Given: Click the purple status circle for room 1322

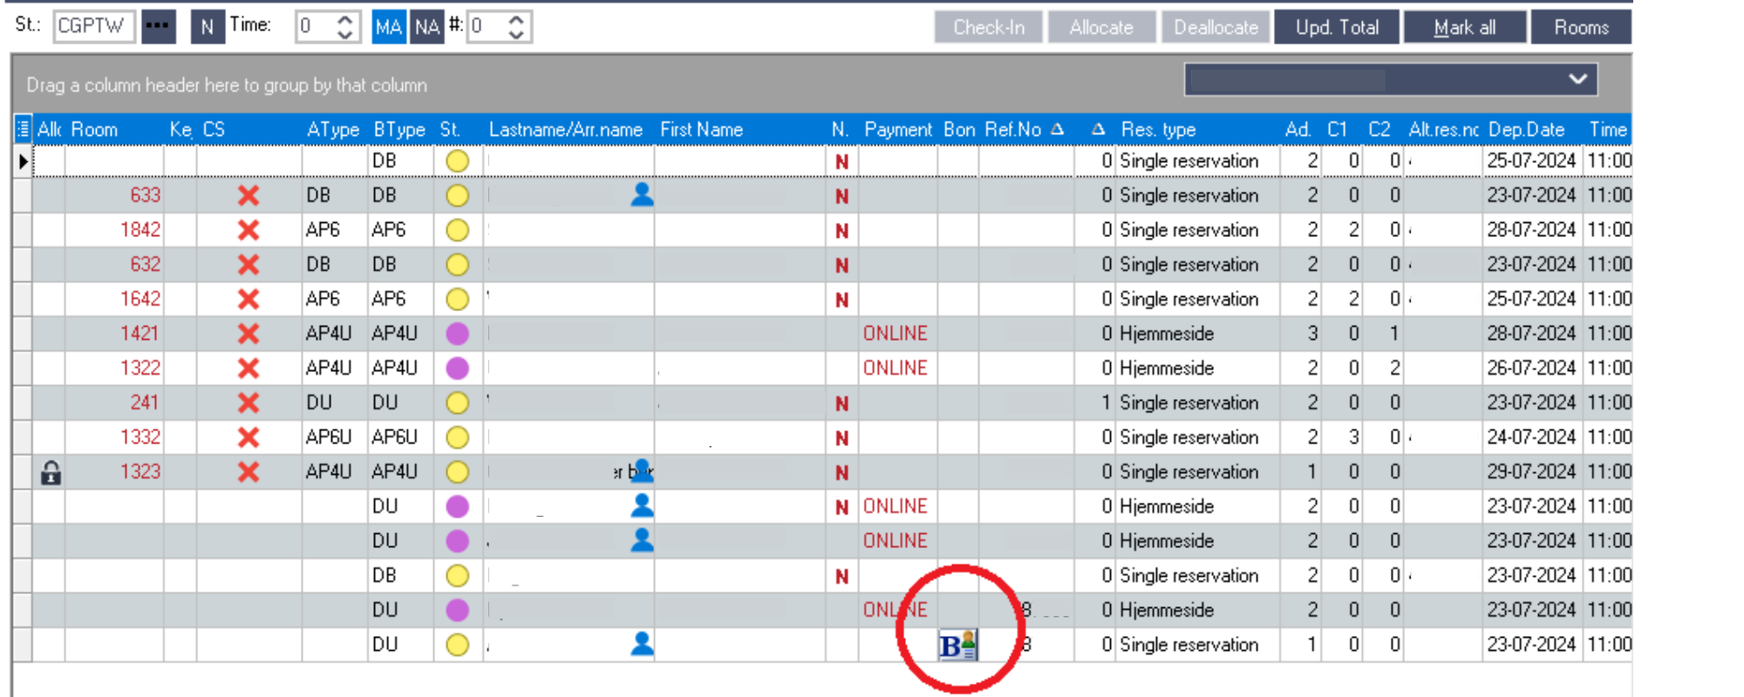Looking at the screenshot, I should click(457, 369).
